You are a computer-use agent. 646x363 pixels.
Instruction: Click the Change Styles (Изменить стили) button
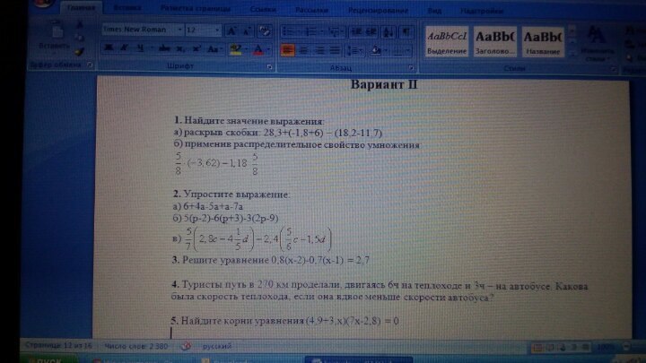[x=597, y=43]
